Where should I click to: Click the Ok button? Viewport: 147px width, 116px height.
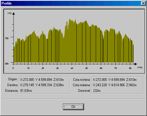pyautogui.click(x=73, y=107)
